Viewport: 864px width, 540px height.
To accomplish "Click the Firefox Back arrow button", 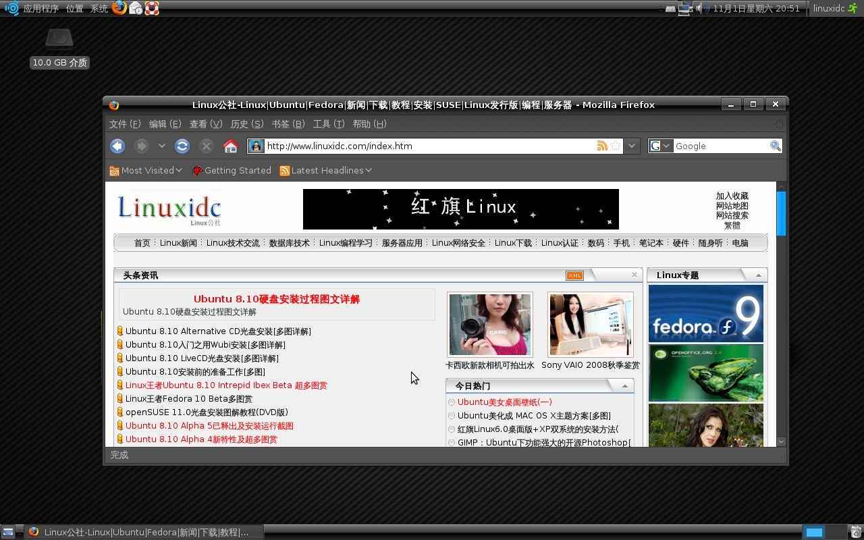I will (x=117, y=146).
